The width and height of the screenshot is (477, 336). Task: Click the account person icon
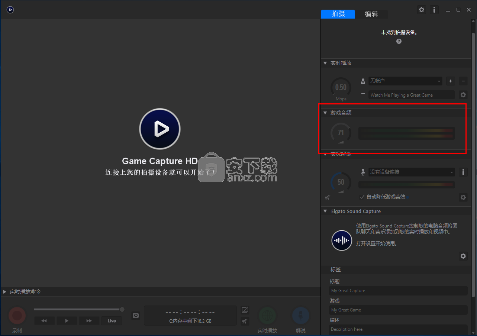(x=363, y=81)
